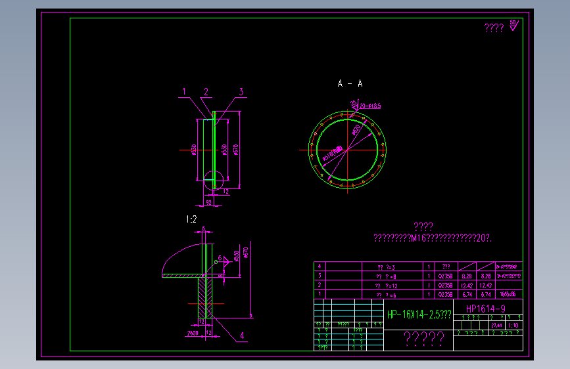Click the "1:2" detail scale label
Image resolution: width=570 pixels, height=369 pixels.
pos(191,219)
